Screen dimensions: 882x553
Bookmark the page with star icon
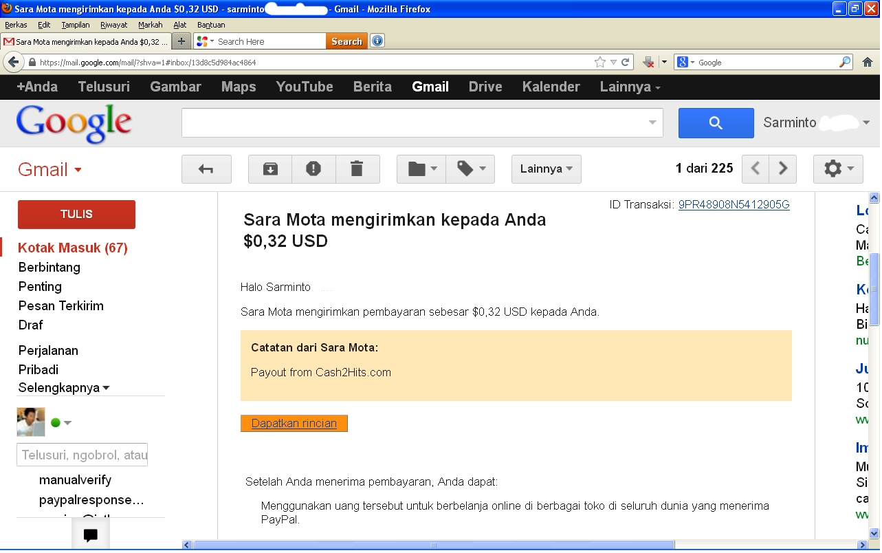[599, 62]
